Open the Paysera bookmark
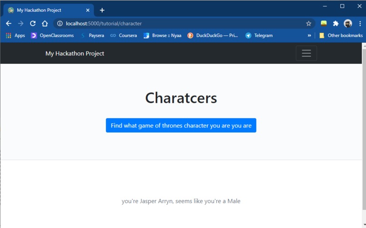This screenshot has width=366, height=228. click(x=93, y=35)
